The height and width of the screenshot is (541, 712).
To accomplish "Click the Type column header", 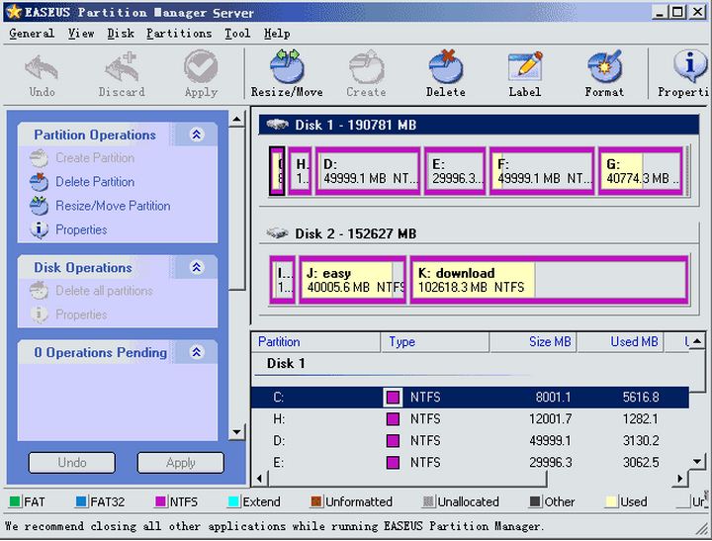I will pyautogui.click(x=402, y=342).
